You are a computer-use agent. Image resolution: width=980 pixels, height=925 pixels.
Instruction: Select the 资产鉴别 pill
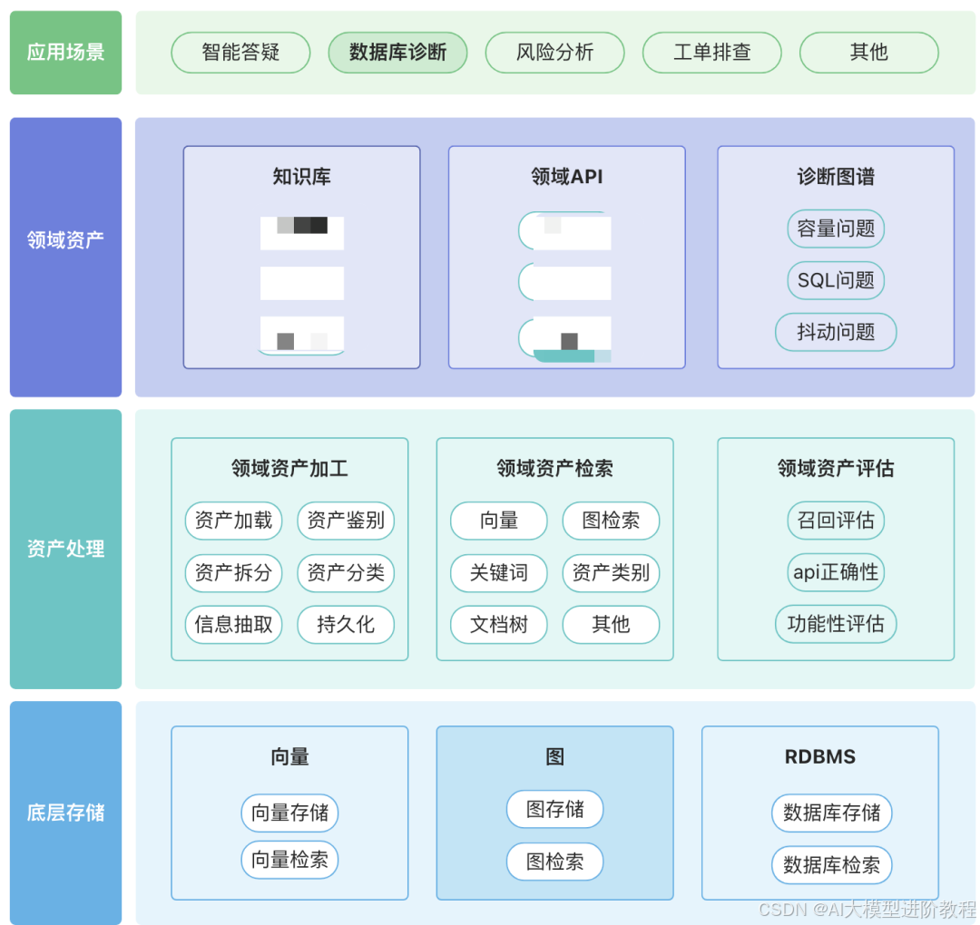point(346,521)
